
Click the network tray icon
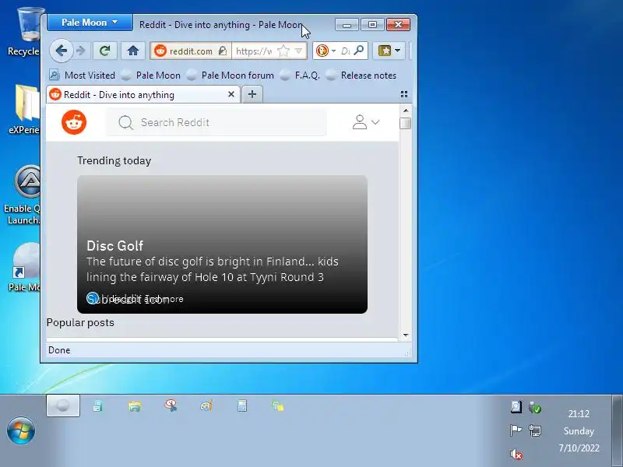[x=535, y=430]
